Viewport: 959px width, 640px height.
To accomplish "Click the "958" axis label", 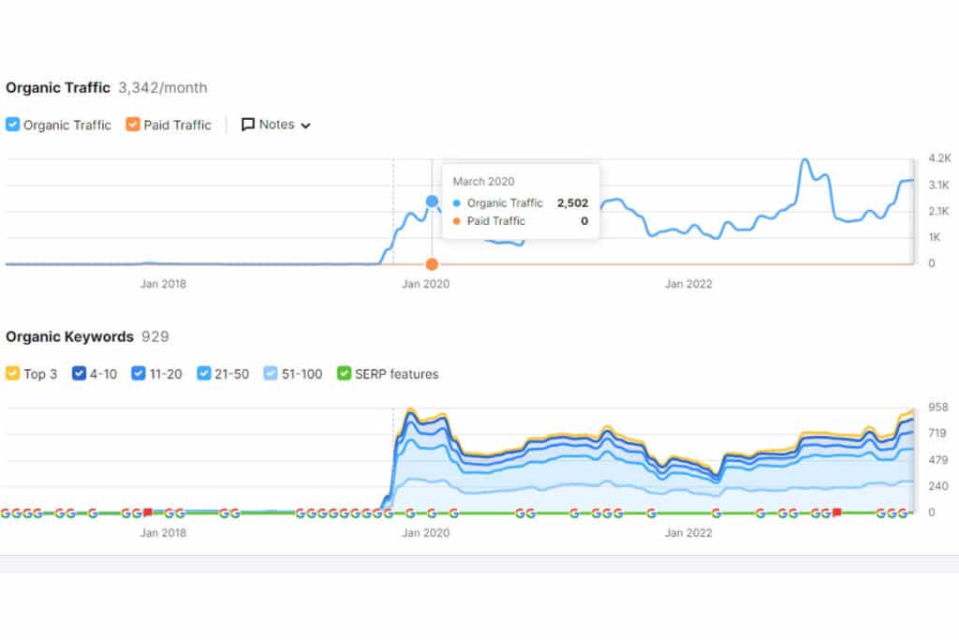I will (937, 407).
